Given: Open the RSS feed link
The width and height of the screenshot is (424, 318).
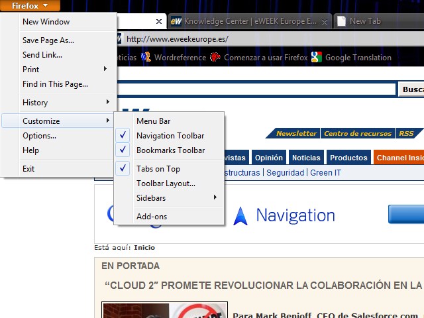Looking at the screenshot, I should click(x=406, y=133).
